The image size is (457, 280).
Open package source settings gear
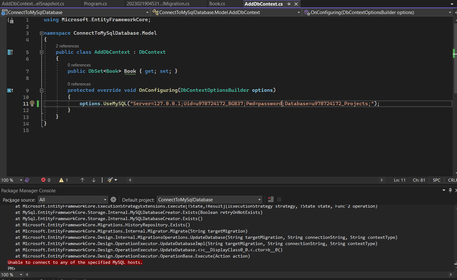point(113,199)
